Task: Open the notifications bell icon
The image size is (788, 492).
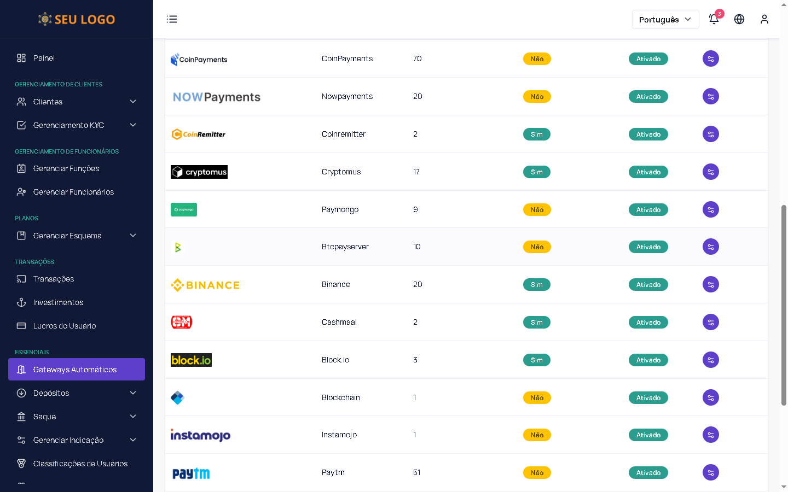Action: (x=714, y=19)
